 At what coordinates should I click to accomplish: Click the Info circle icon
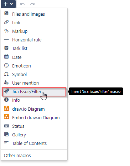[6, 100]
